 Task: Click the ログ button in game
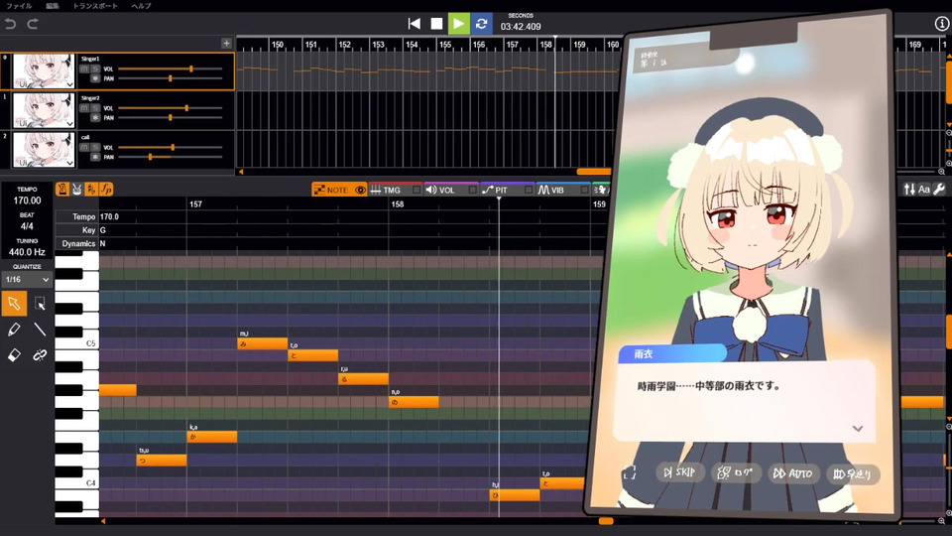point(735,472)
